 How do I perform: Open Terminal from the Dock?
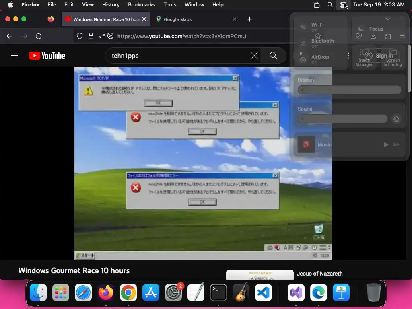(218, 293)
